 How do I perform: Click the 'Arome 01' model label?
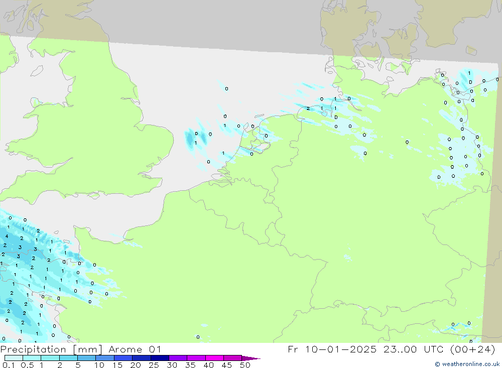(135, 349)
